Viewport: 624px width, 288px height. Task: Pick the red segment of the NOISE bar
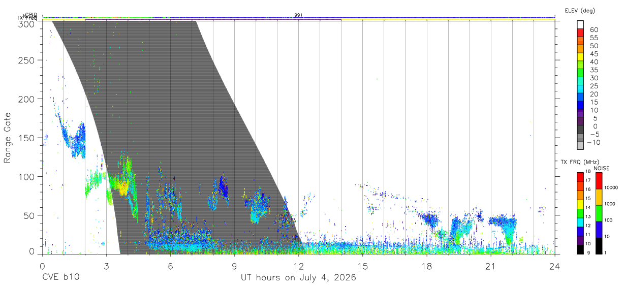[x=599, y=181]
